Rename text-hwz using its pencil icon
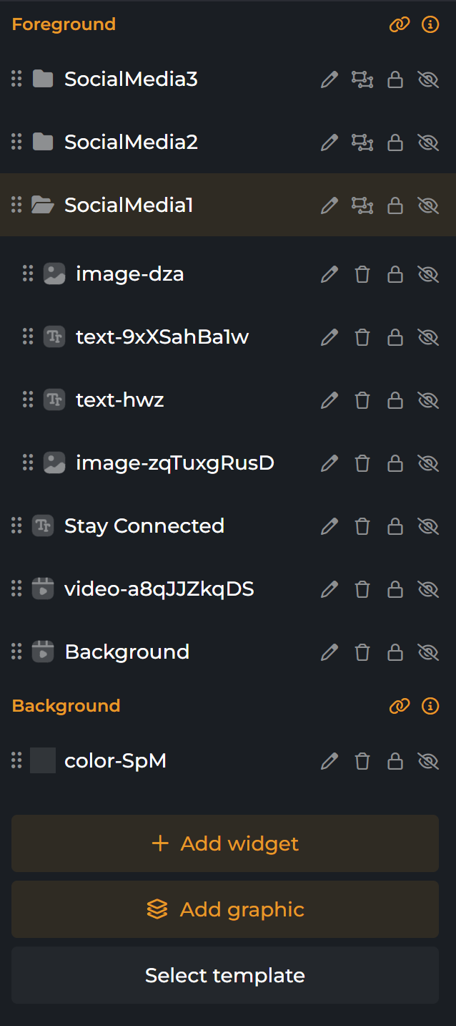The image size is (456, 1026). click(329, 400)
